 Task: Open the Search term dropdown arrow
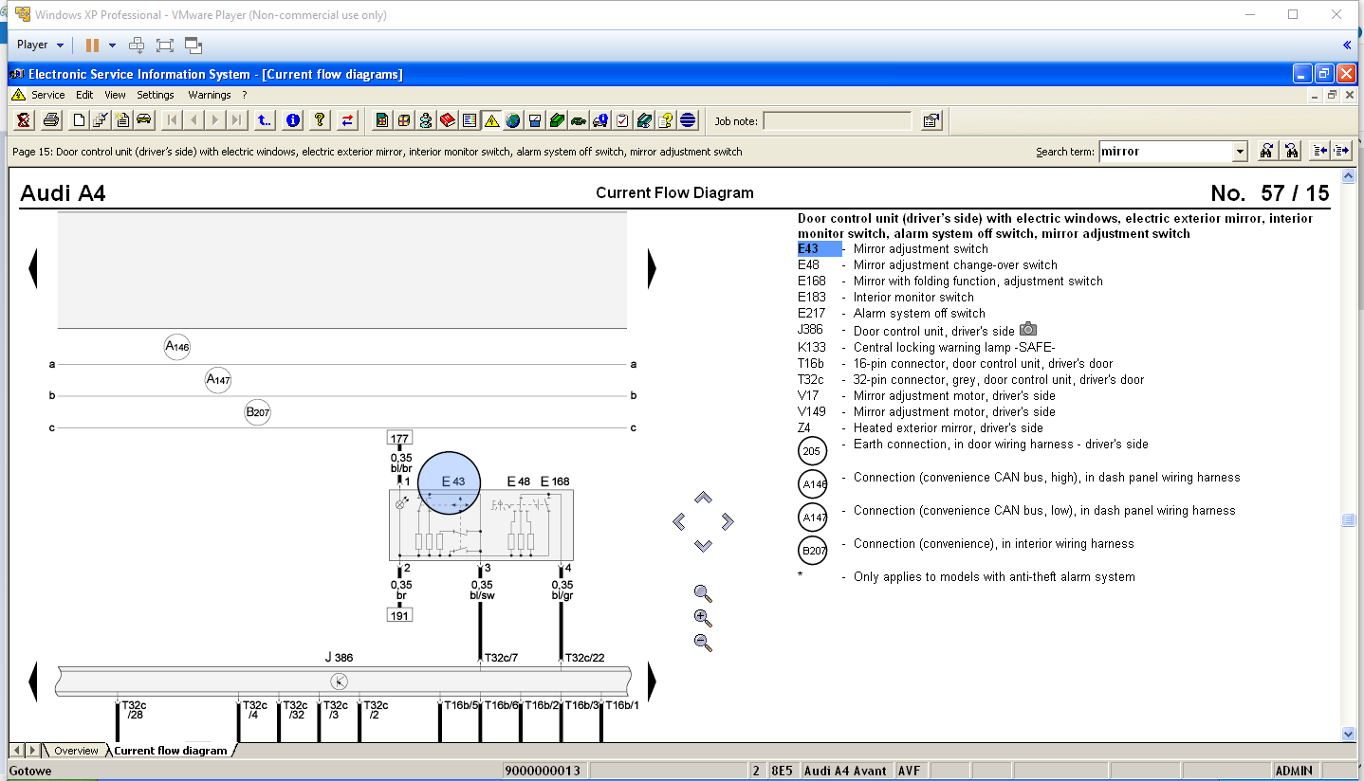pos(1240,152)
